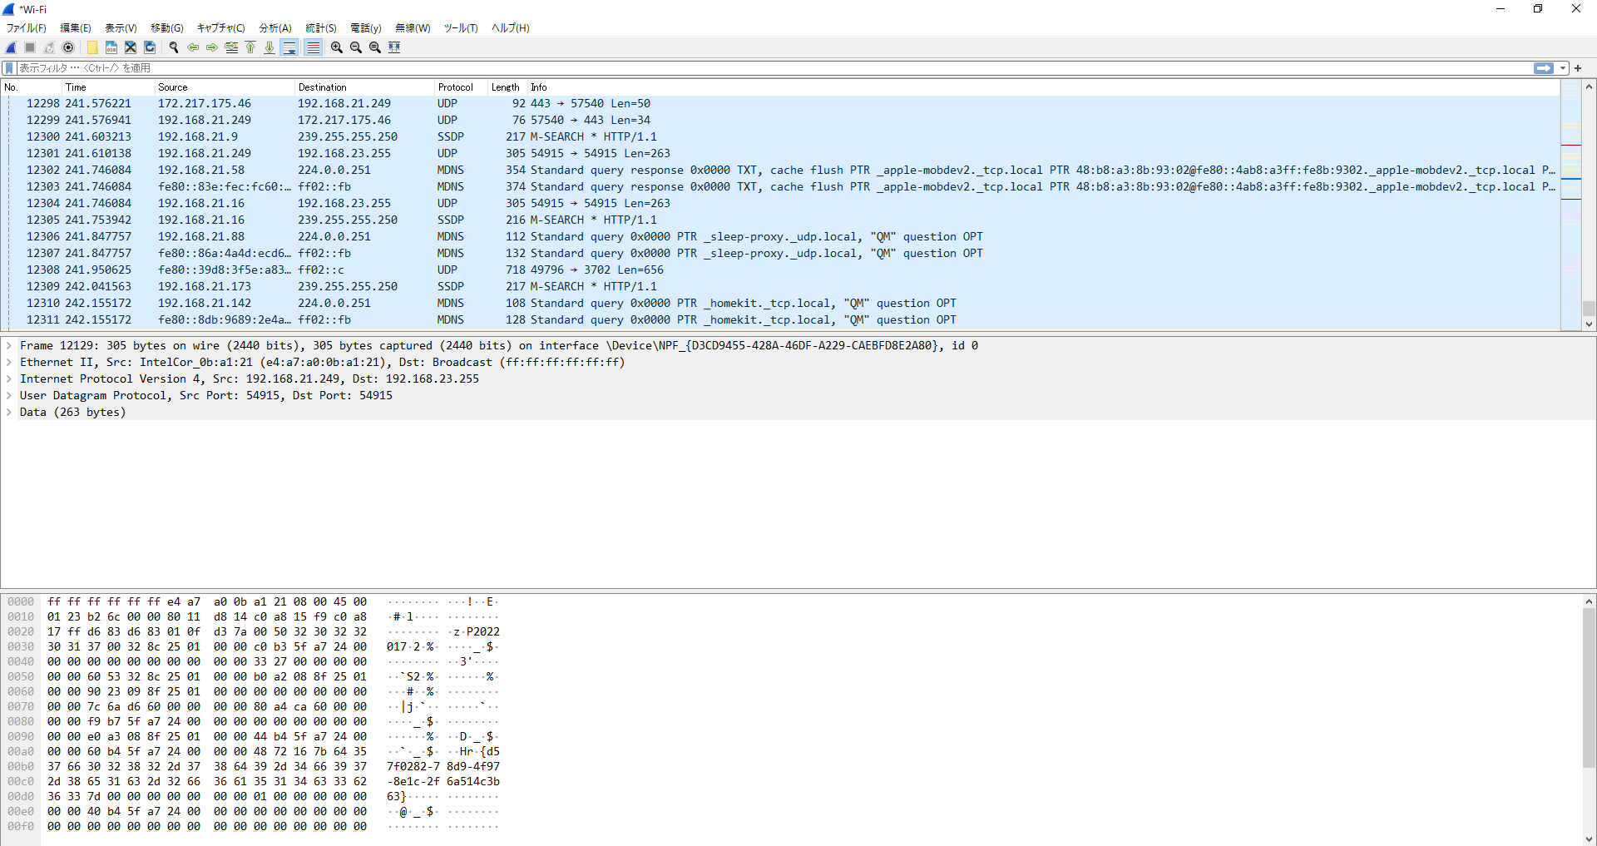This screenshot has width=1597, height=846.
Task: Jump to the last packet
Action: coord(269,47)
